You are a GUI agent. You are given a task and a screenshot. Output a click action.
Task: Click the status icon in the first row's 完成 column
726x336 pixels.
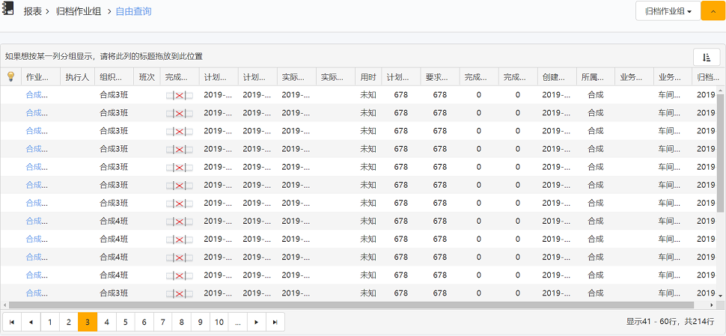[x=180, y=95]
